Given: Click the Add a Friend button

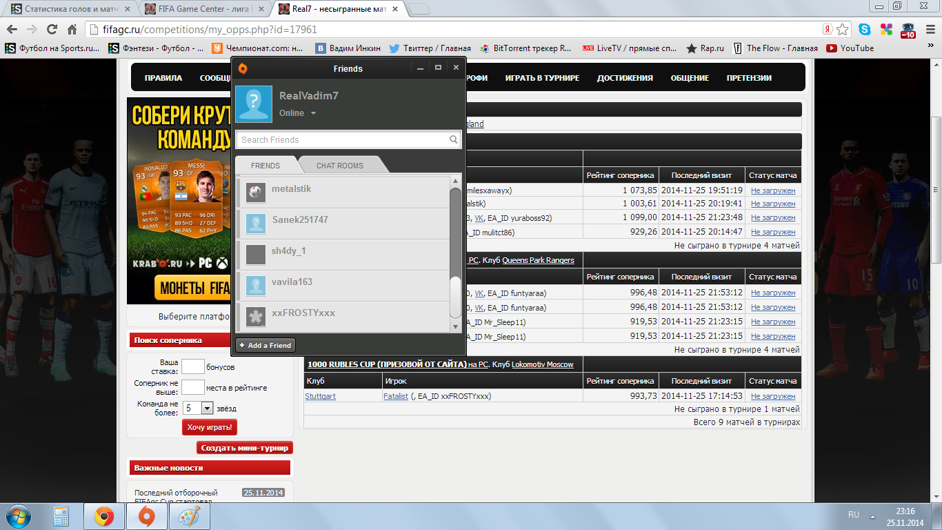Looking at the screenshot, I should [265, 345].
